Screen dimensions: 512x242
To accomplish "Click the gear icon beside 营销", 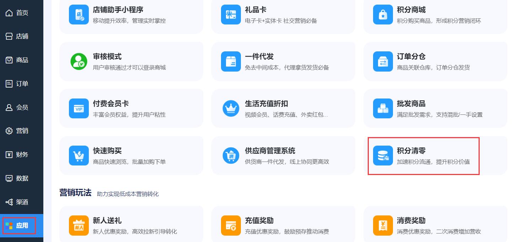I will click(9, 131).
